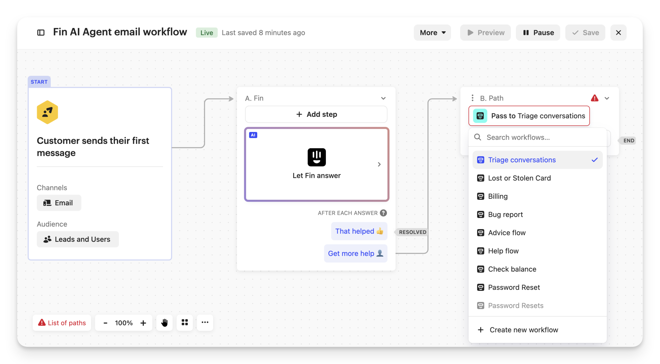
Task: Open B. Path drag handle menu
Action: click(x=472, y=98)
